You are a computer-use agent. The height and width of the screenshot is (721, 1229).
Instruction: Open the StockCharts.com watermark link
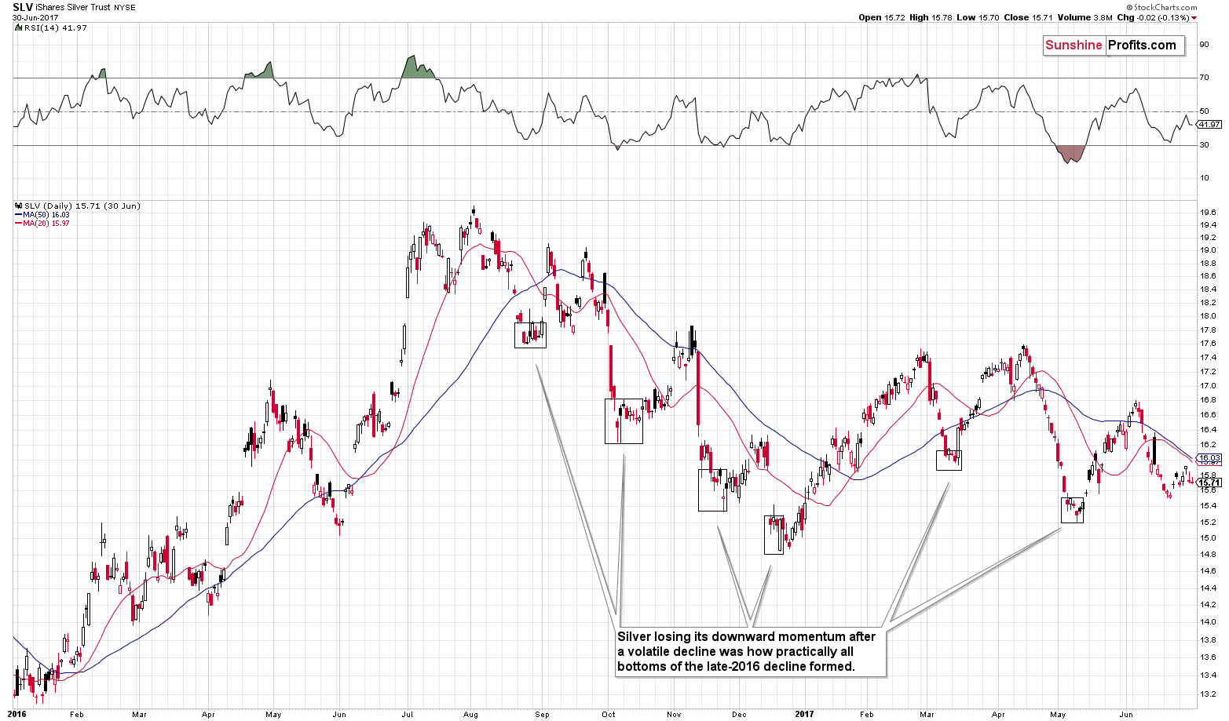click(1166, 7)
